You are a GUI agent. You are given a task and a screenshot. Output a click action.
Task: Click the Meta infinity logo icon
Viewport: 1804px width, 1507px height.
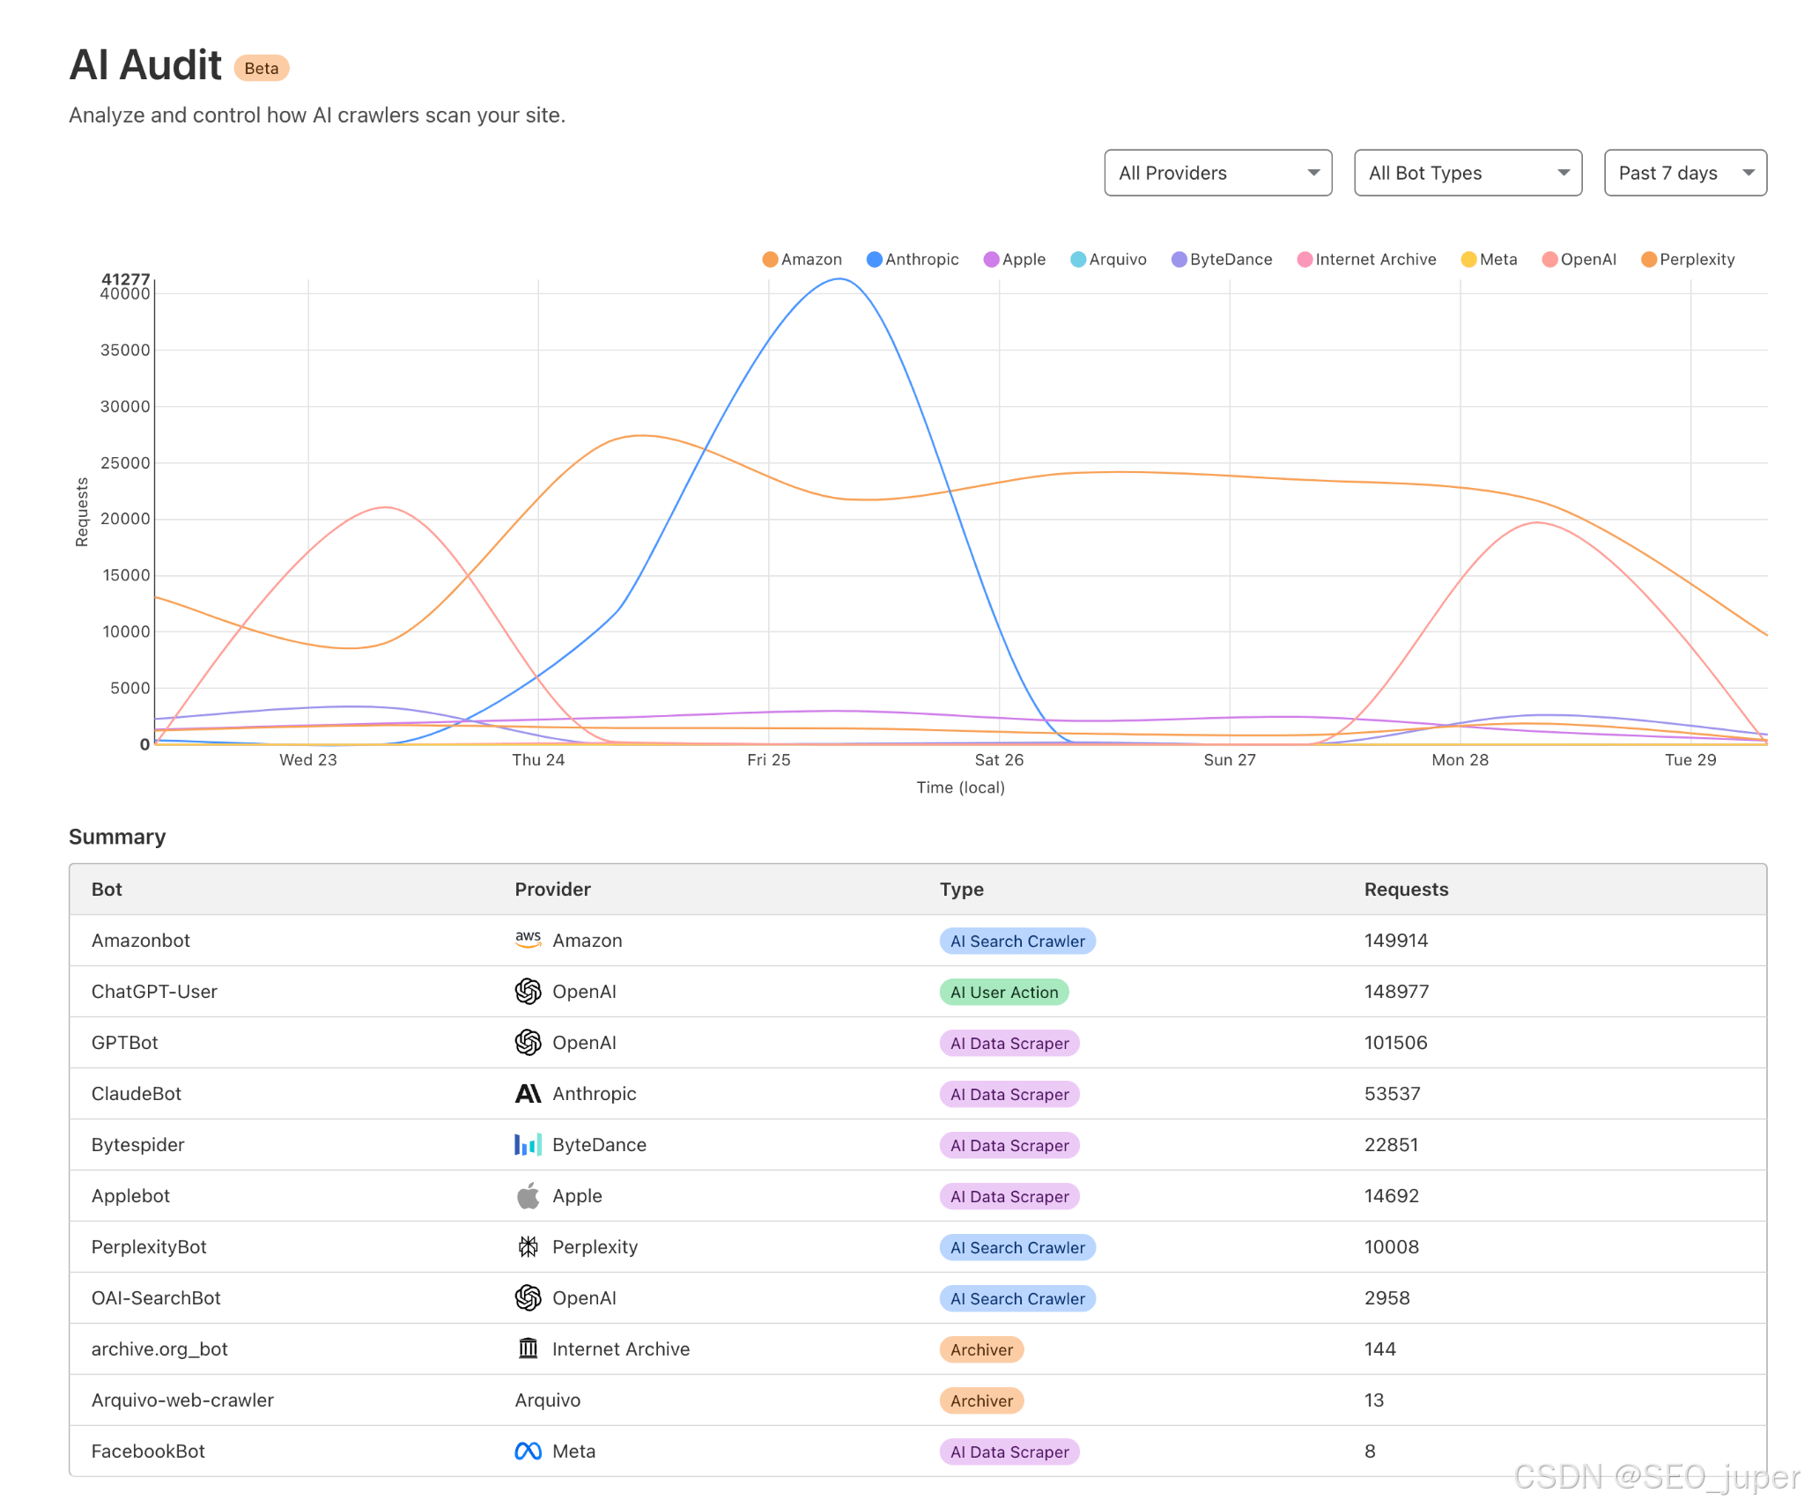click(528, 1451)
